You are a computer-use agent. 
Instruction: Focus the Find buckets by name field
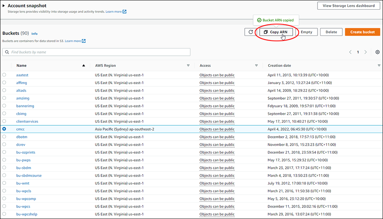click(x=96, y=52)
